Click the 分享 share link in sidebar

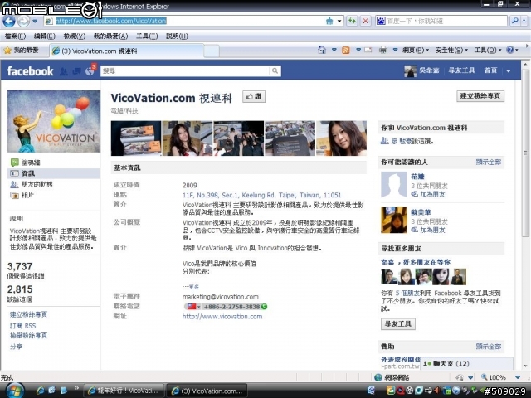click(16, 347)
